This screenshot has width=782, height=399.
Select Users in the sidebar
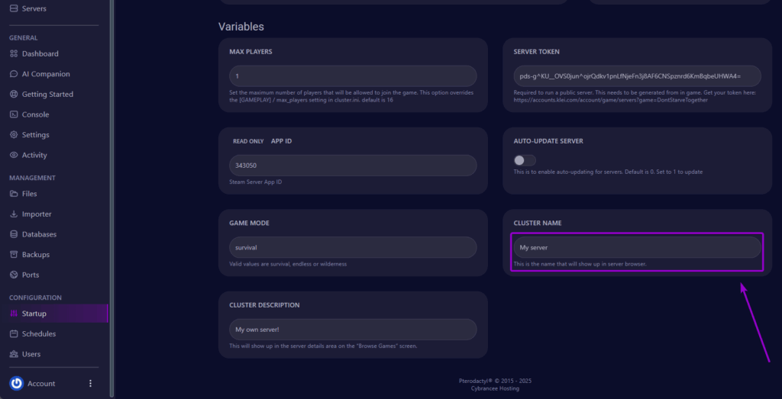click(x=31, y=354)
